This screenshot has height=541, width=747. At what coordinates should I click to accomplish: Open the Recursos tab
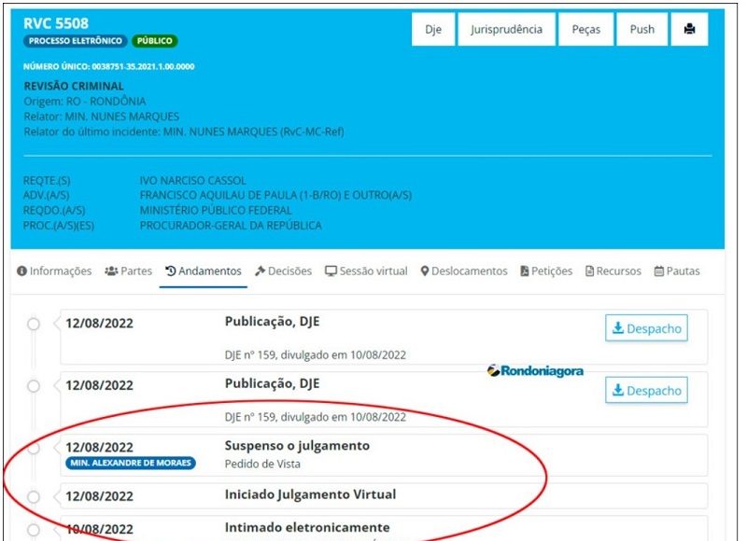click(x=613, y=271)
